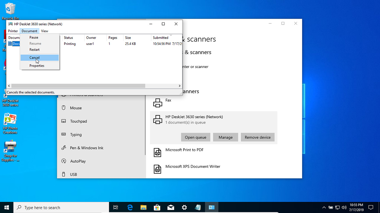
Task: Show hidden system tray icons
Action: coord(324,207)
